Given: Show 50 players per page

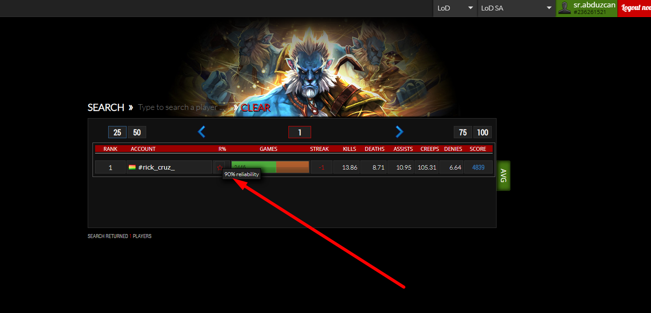Looking at the screenshot, I should pos(137,132).
